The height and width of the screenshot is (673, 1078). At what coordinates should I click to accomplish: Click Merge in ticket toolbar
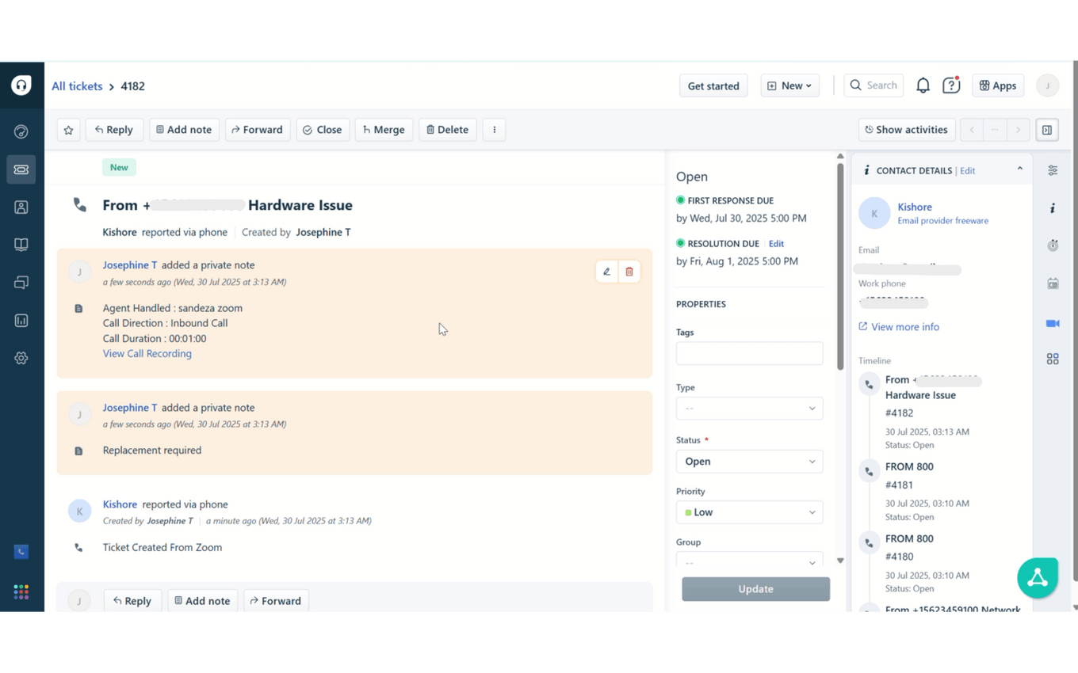pyautogui.click(x=384, y=130)
